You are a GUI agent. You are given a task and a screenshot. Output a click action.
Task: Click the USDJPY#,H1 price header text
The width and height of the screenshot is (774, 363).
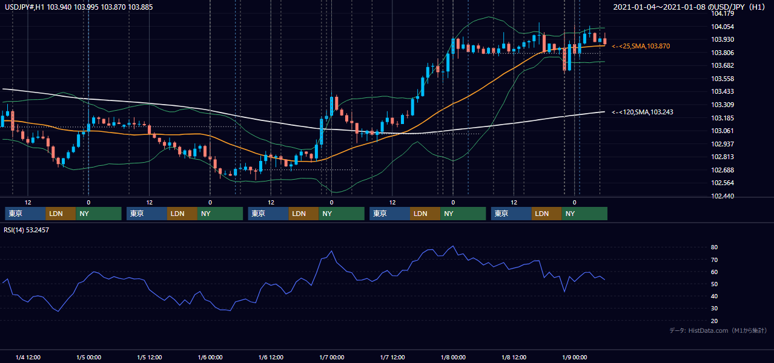coord(79,7)
